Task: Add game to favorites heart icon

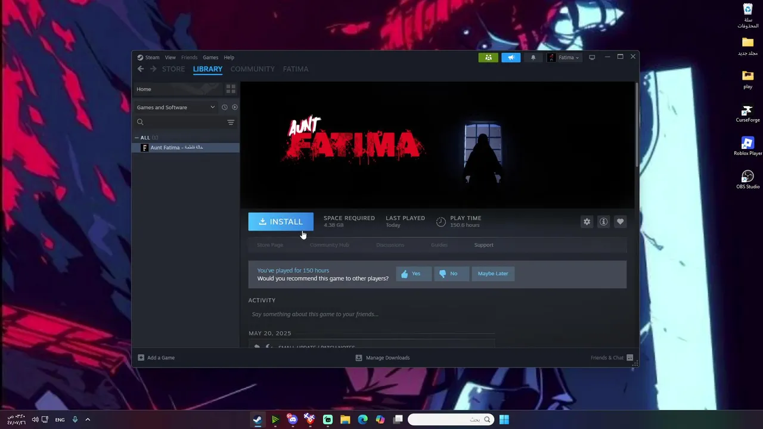Action: (x=621, y=222)
